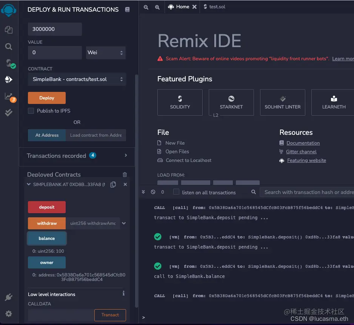The height and width of the screenshot is (325, 354).
Task: Click the info icon next to Low level interactions
Action: coord(123,293)
